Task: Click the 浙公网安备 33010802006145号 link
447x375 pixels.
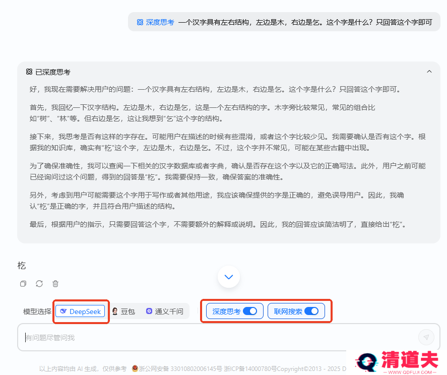Action: (180, 369)
